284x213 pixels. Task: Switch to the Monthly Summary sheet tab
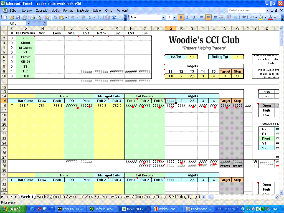[x=115, y=197]
